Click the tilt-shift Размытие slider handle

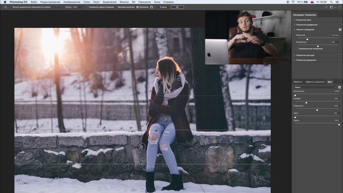(x=307, y=39)
